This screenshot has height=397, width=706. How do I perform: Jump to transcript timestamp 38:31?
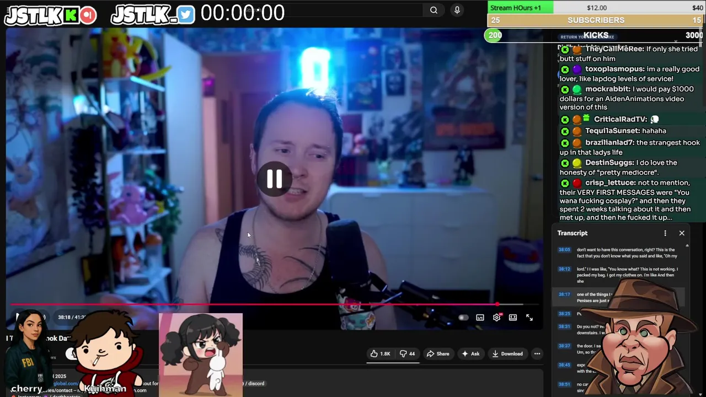[x=564, y=326]
